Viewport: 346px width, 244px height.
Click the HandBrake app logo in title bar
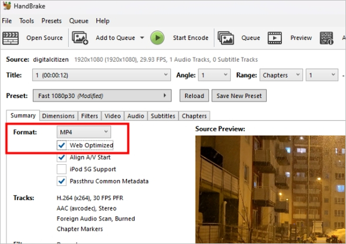click(7, 5)
